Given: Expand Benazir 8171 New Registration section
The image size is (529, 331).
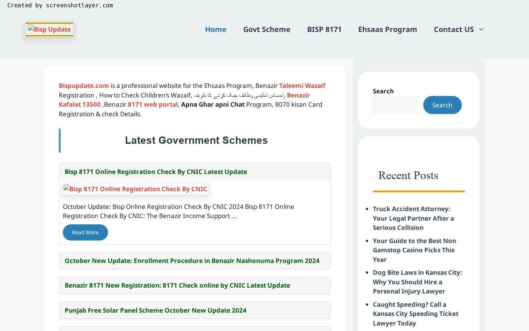Looking at the screenshot, I should [x=195, y=285].
